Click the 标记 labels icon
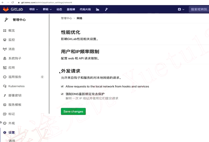The height and width of the screenshot is (142, 209). click(x=5, y=114)
